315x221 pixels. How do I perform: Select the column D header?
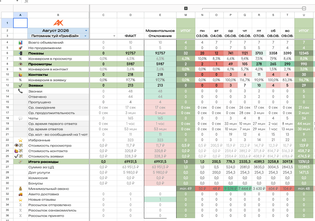click(131, 15)
